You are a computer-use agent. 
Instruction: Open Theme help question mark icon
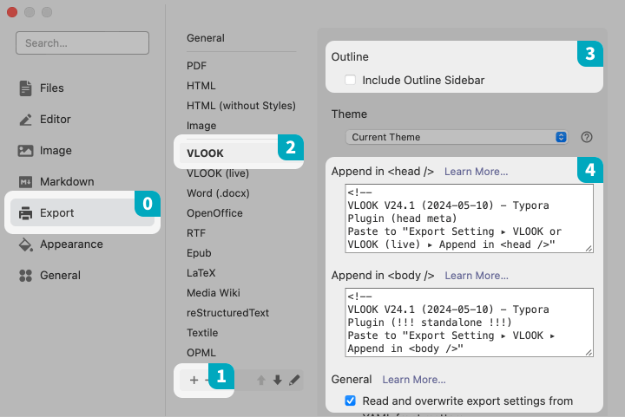pos(586,137)
